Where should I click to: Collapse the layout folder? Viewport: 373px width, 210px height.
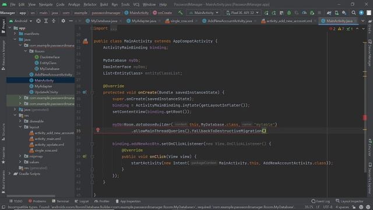(20, 127)
